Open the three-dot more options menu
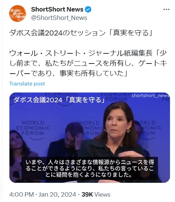175x202 pixels. click(166, 9)
